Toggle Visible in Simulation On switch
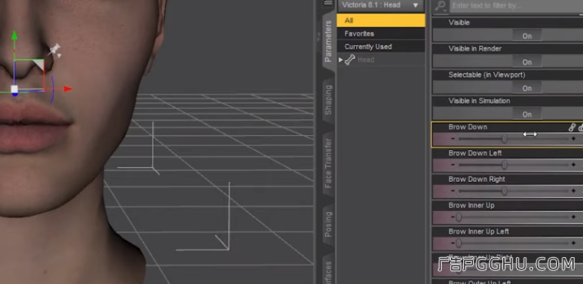Viewport: 583px width, 284px height. (x=527, y=114)
